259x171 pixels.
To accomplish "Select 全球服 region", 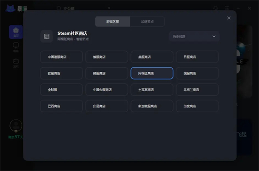I will pos(61,90).
